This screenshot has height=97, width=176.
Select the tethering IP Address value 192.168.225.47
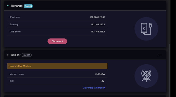(x=97, y=17)
